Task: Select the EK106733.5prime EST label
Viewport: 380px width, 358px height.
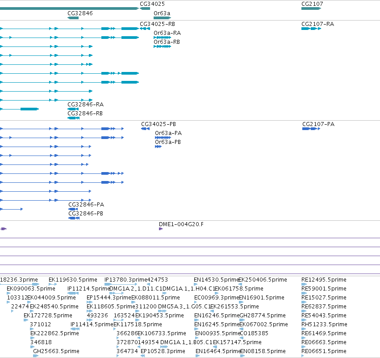Action: [x=162, y=334]
